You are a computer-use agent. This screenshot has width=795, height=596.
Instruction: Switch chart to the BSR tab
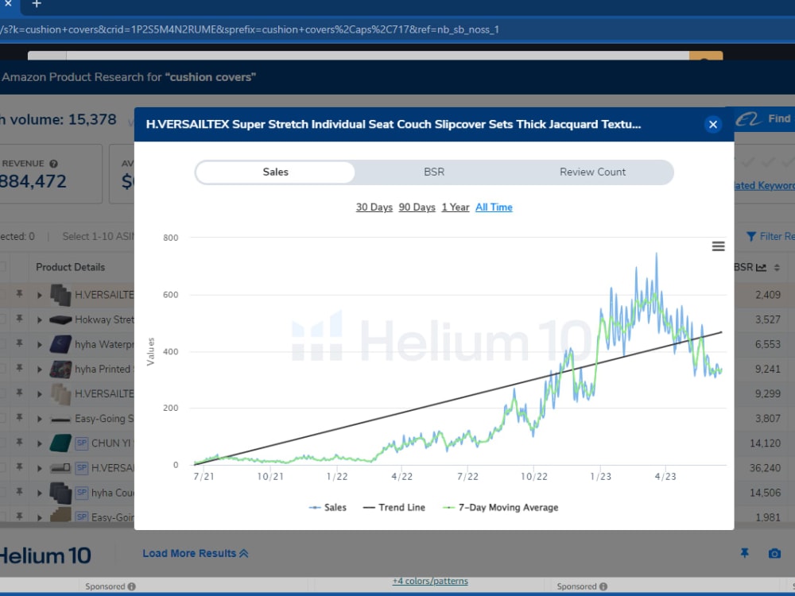tap(434, 172)
